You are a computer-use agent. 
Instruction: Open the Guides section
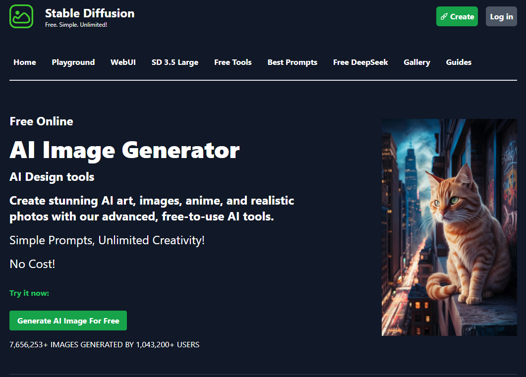click(459, 62)
